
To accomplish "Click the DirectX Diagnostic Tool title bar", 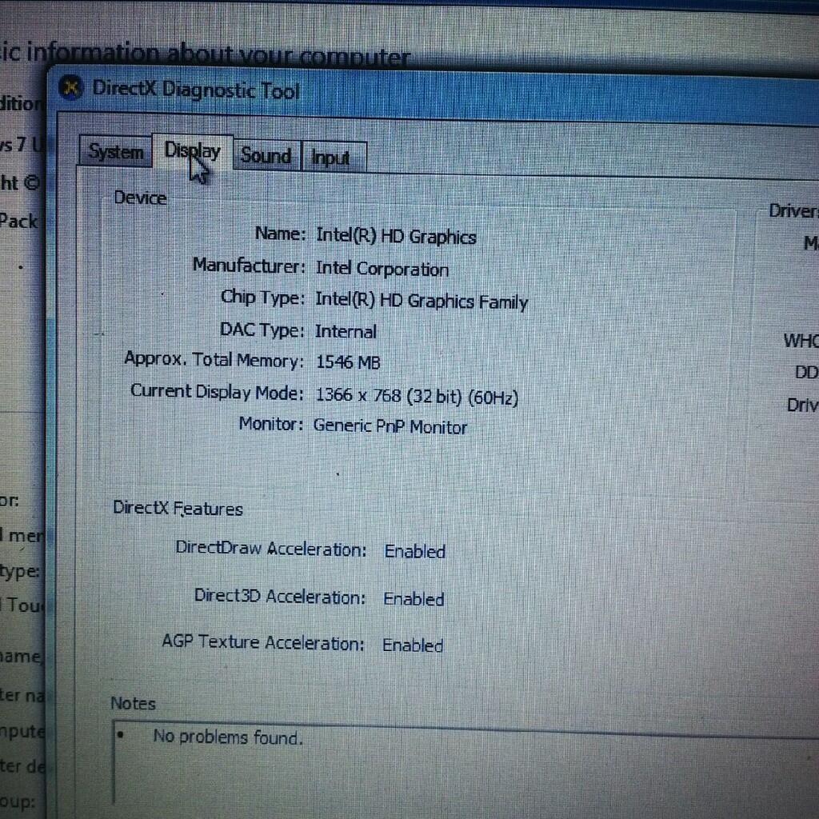I will point(433,94).
